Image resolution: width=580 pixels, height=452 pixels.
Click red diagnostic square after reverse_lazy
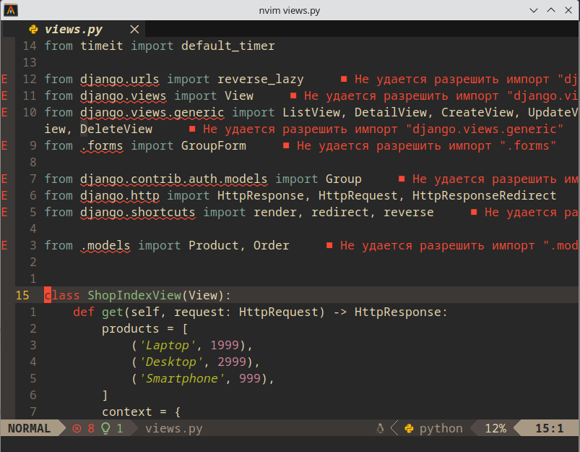pos(344,79)
